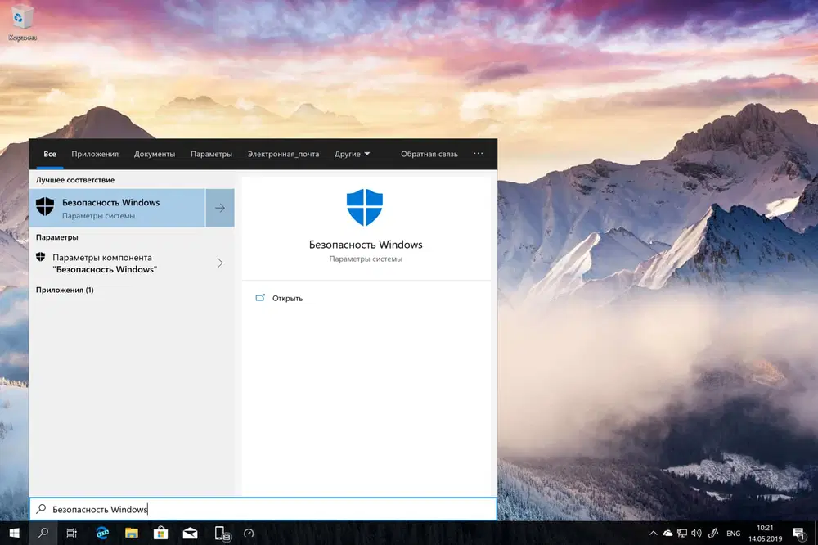Screen dimensions: 818x545
Task: Show hidden tray icons with the chevron
Action: [x=653, y=534]
